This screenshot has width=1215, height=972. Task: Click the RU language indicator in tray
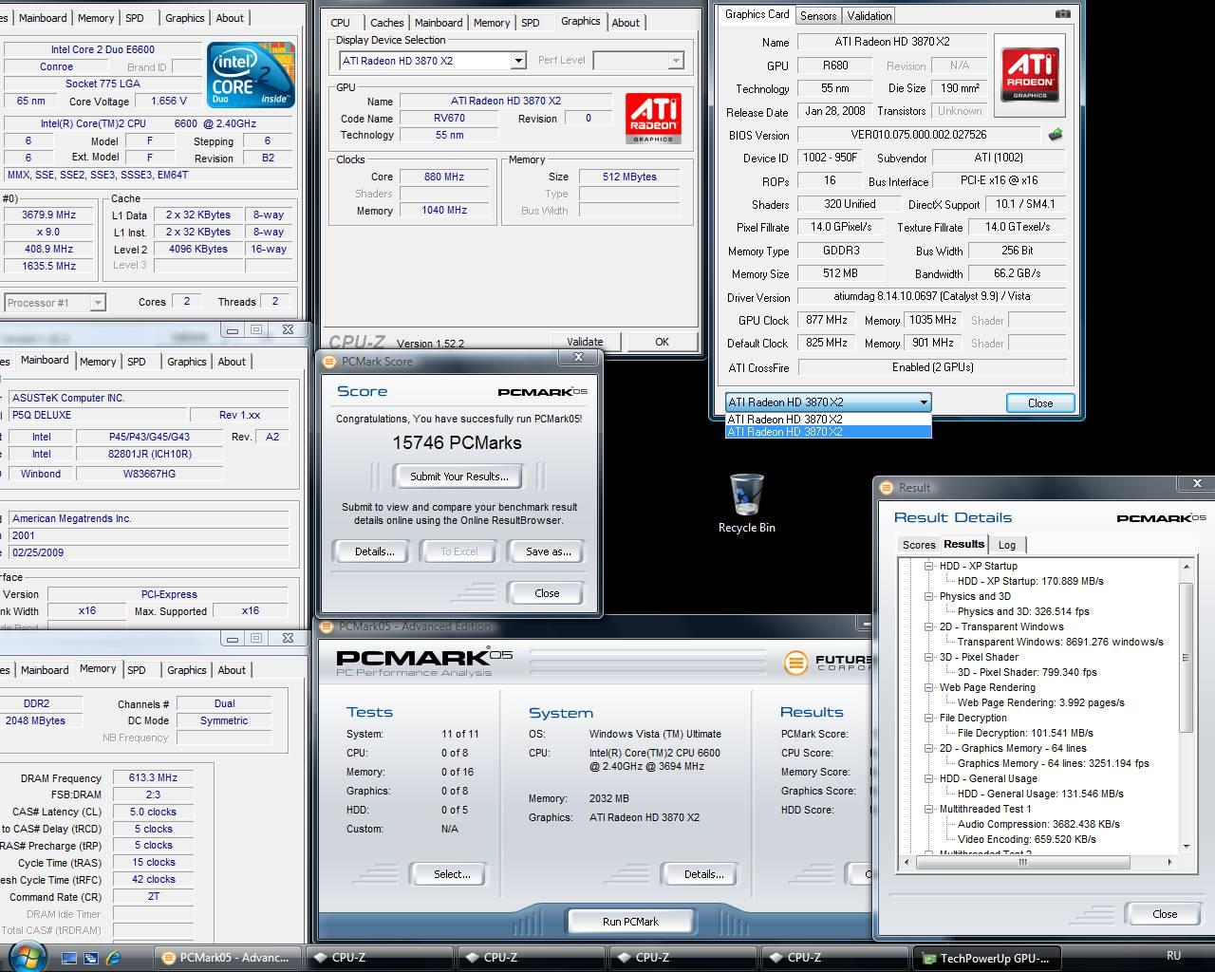click(x=1173, y=956)
